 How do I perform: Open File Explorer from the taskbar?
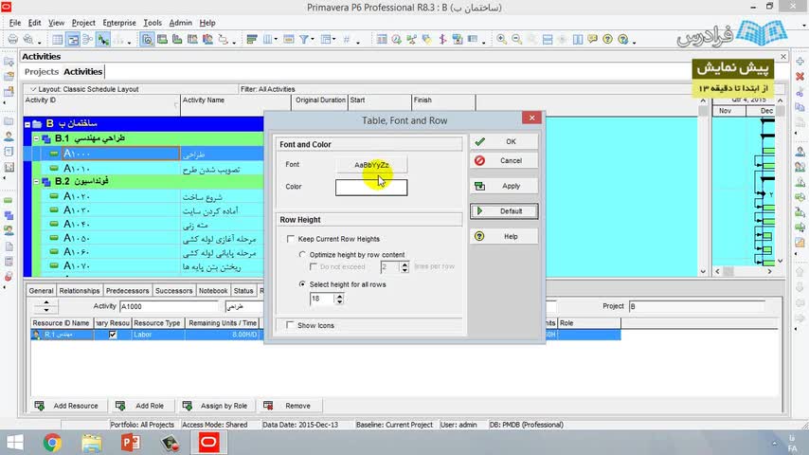[x=91, y=443]
